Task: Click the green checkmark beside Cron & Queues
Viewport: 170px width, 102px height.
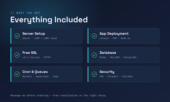Action: (17, 74)
